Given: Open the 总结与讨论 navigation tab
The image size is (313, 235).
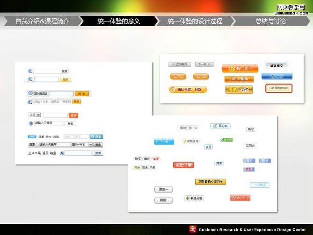Looking at the screenshot, I should [x=270, y=21].
